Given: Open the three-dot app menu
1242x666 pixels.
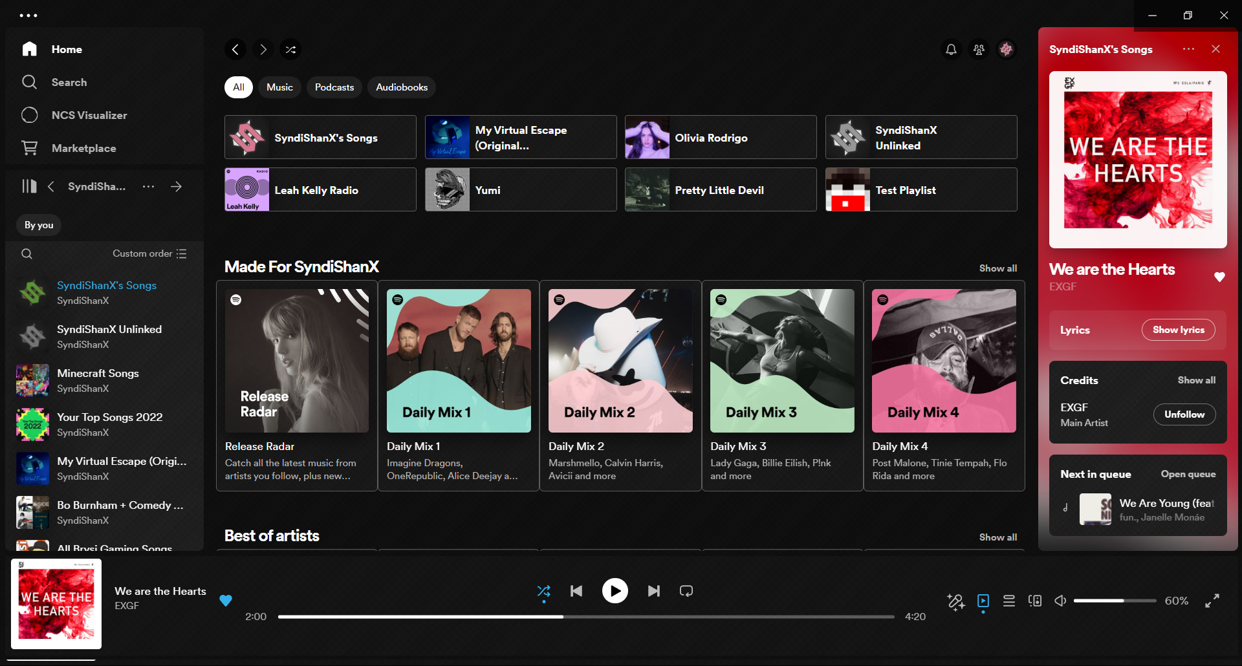Looking at the screenshot, I should coord(28,15).
